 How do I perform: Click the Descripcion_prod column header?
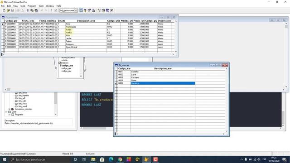click(x=86, y=21)
